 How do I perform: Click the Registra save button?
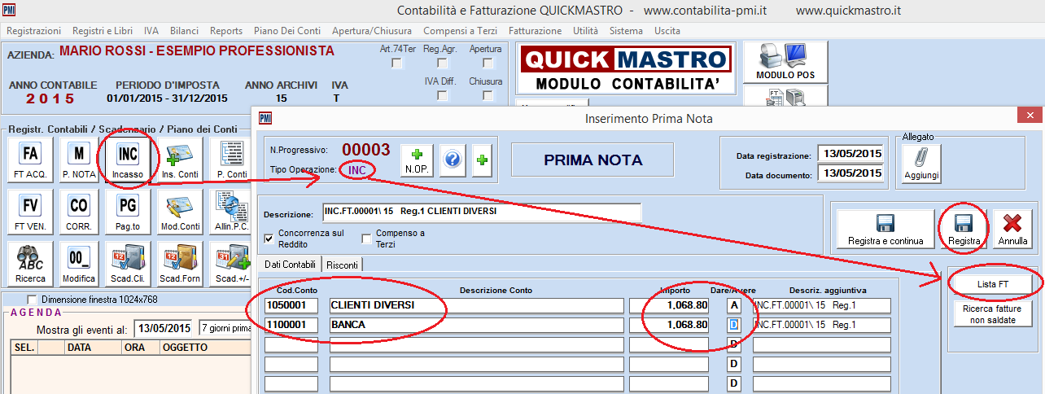pyautogui.click(x=964, y=229)
